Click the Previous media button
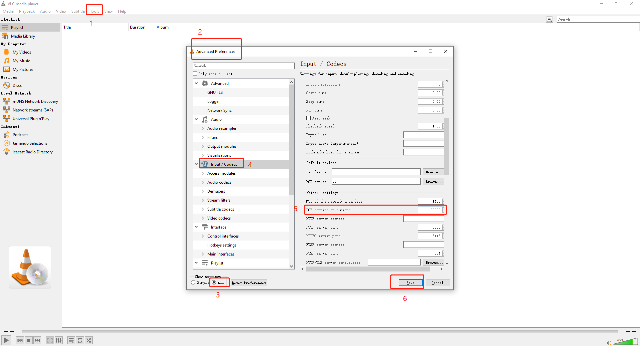 tap(20, 340)
